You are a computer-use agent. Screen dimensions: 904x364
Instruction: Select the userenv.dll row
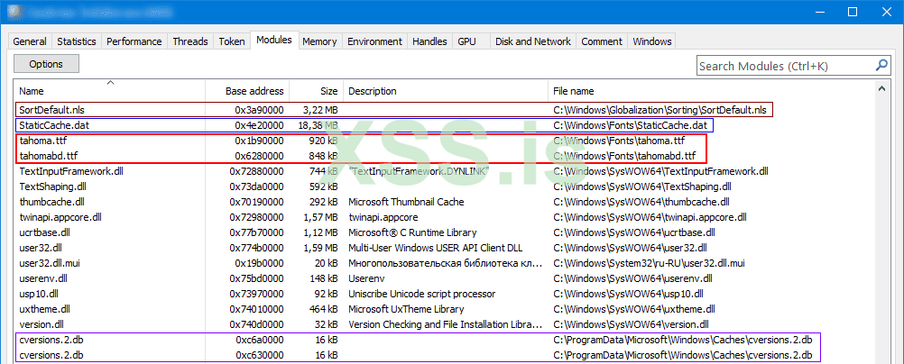[444, 278]
